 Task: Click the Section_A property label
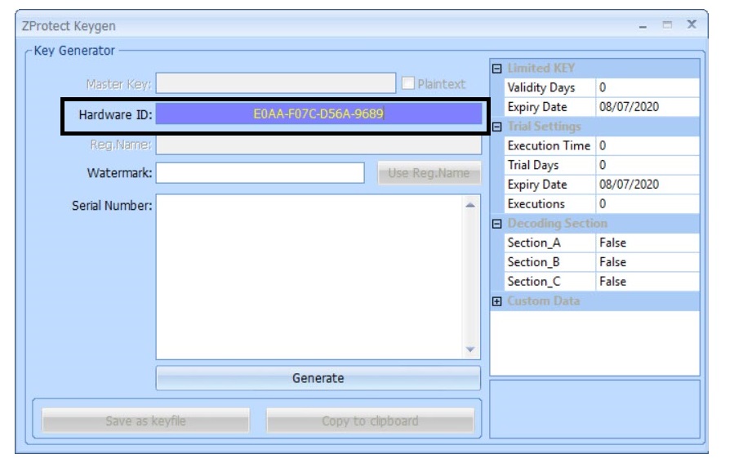click(534, 243)
